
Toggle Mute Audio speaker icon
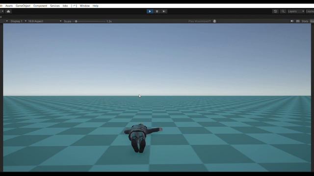click(x=292, y=21)
